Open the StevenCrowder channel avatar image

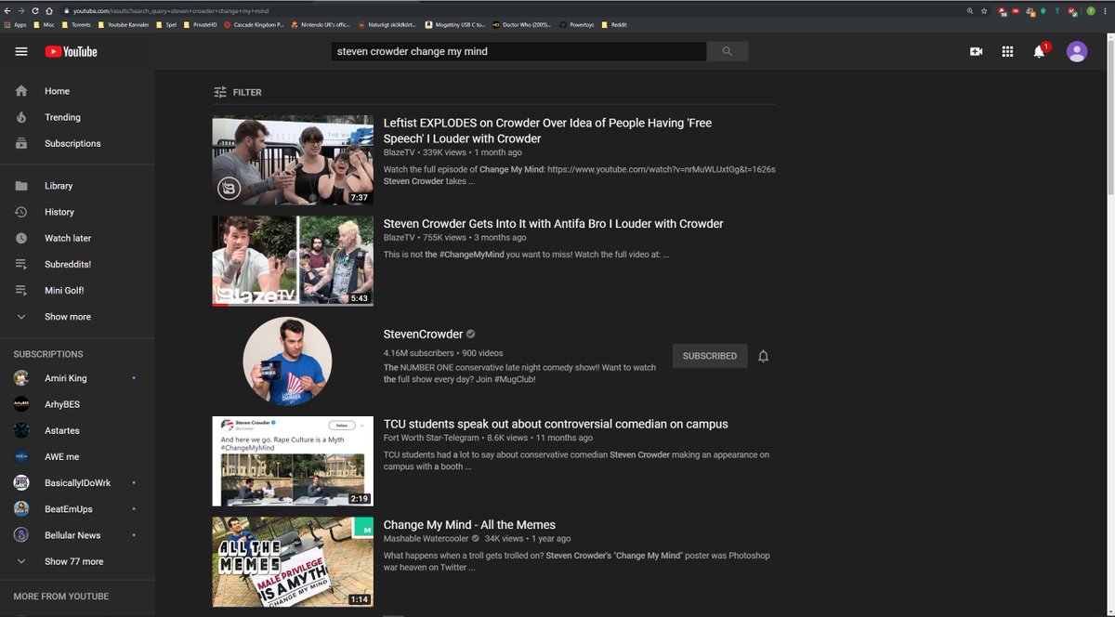(287, 361)
